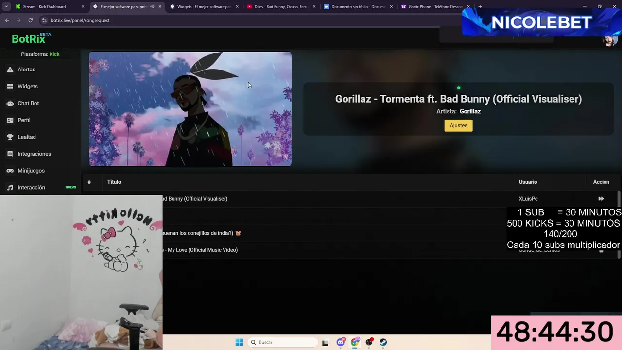Image resolution: width=622 pixels, height=350 pixels.
Task: Click the Usuario column header
Action: [x=528, y=182]
